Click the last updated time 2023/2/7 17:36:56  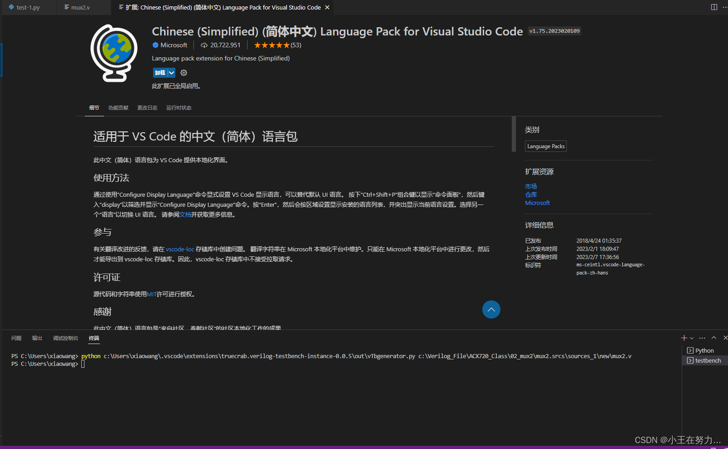(598, 257)
